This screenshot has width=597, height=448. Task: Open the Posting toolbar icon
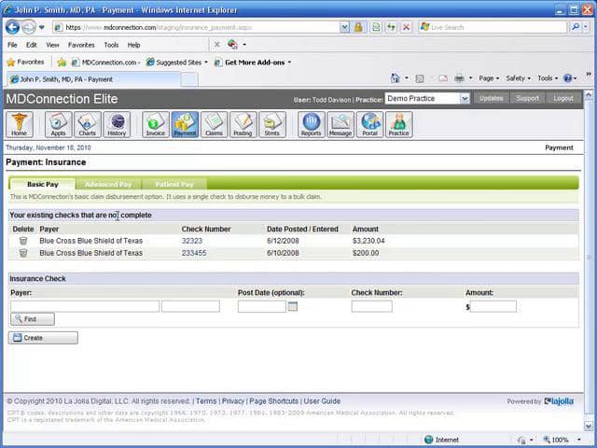[243, 124]
